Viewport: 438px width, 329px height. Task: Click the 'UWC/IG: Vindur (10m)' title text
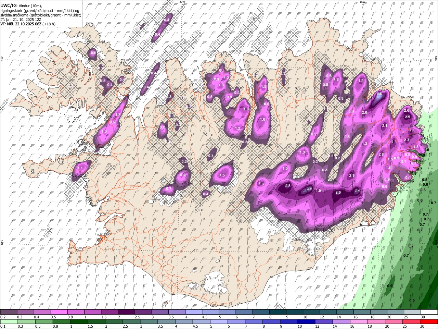21,6
